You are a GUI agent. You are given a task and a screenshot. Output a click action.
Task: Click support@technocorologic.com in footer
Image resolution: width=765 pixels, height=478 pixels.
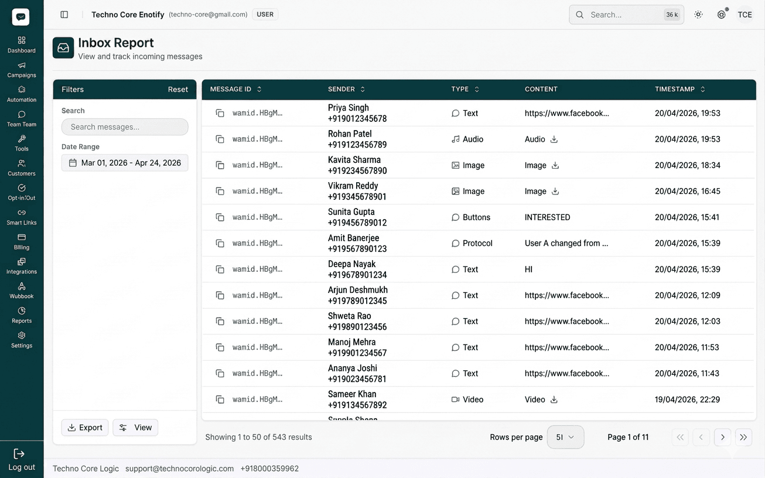point(180,469)
